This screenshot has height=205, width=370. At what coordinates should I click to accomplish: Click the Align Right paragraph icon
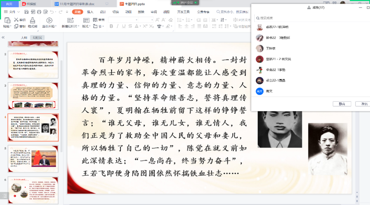193,26
